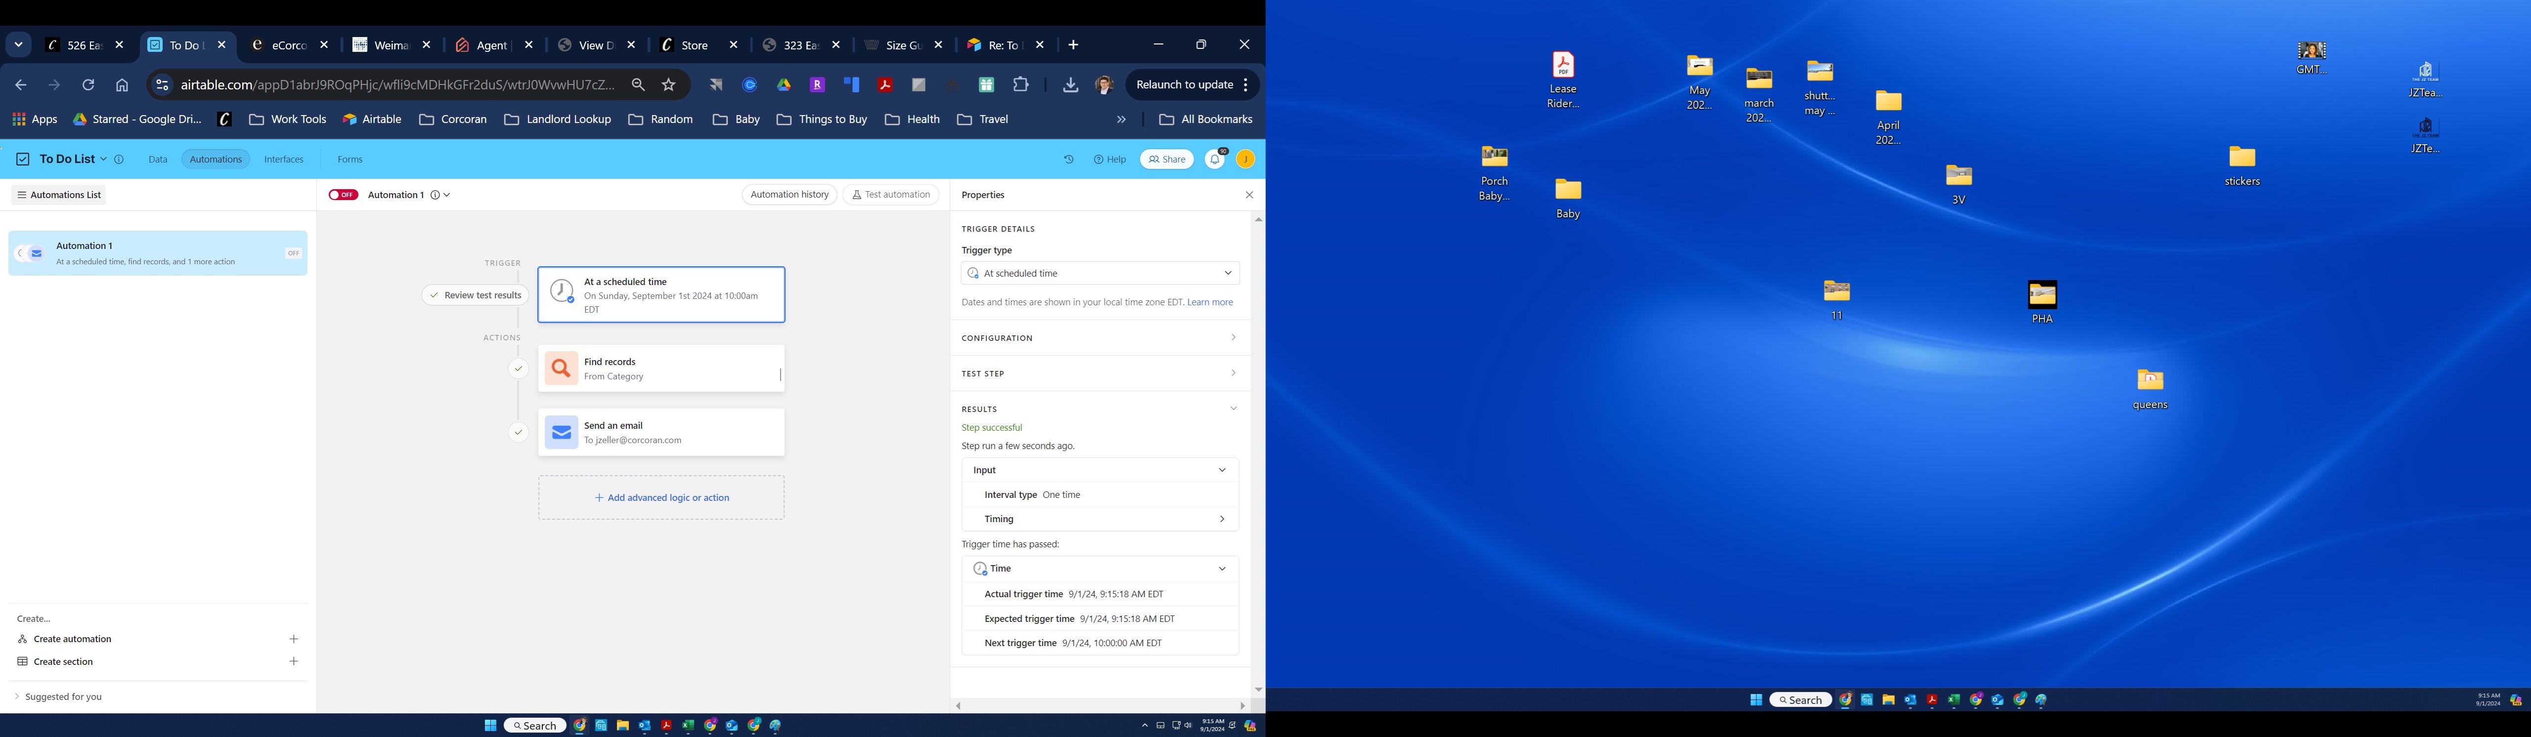Collapse the Input results group
The height and width of the screenshot is (737, 2531).
click(1099, 470)
